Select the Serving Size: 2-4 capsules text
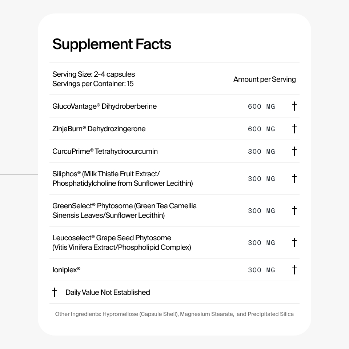349x349 pixels. [93, 74]
